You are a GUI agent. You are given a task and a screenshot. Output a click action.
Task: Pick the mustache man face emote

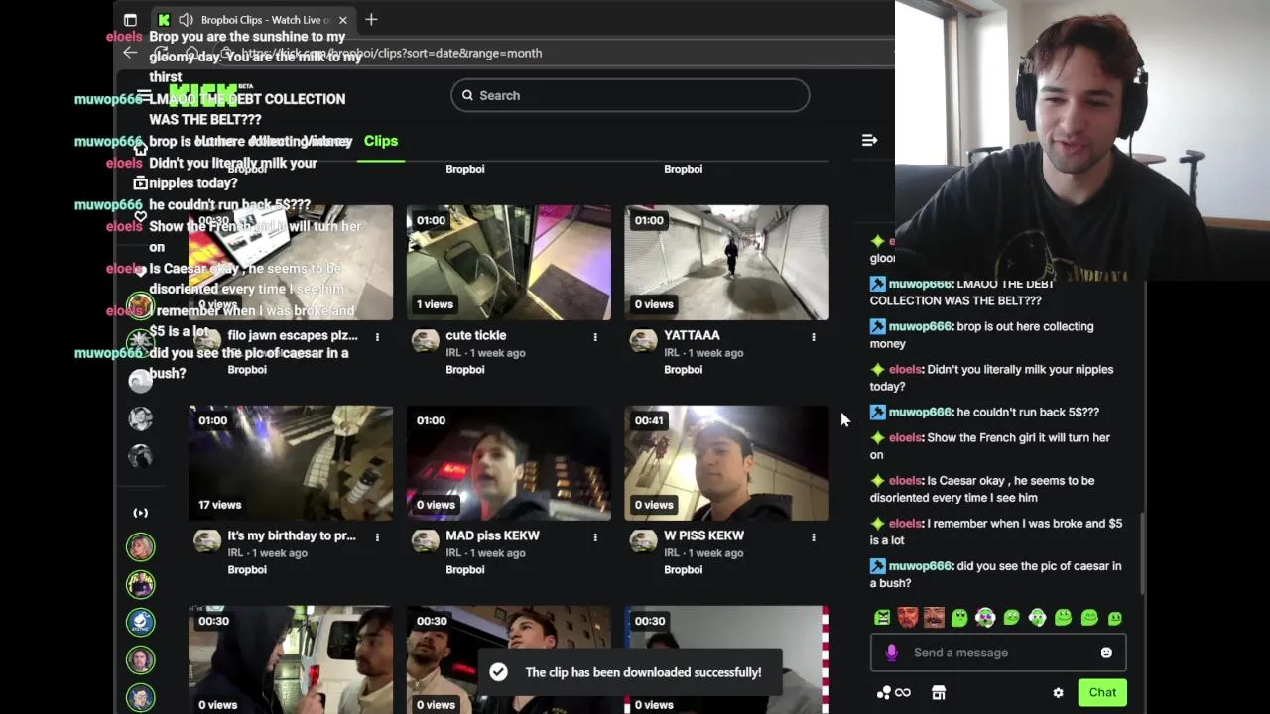934,618
